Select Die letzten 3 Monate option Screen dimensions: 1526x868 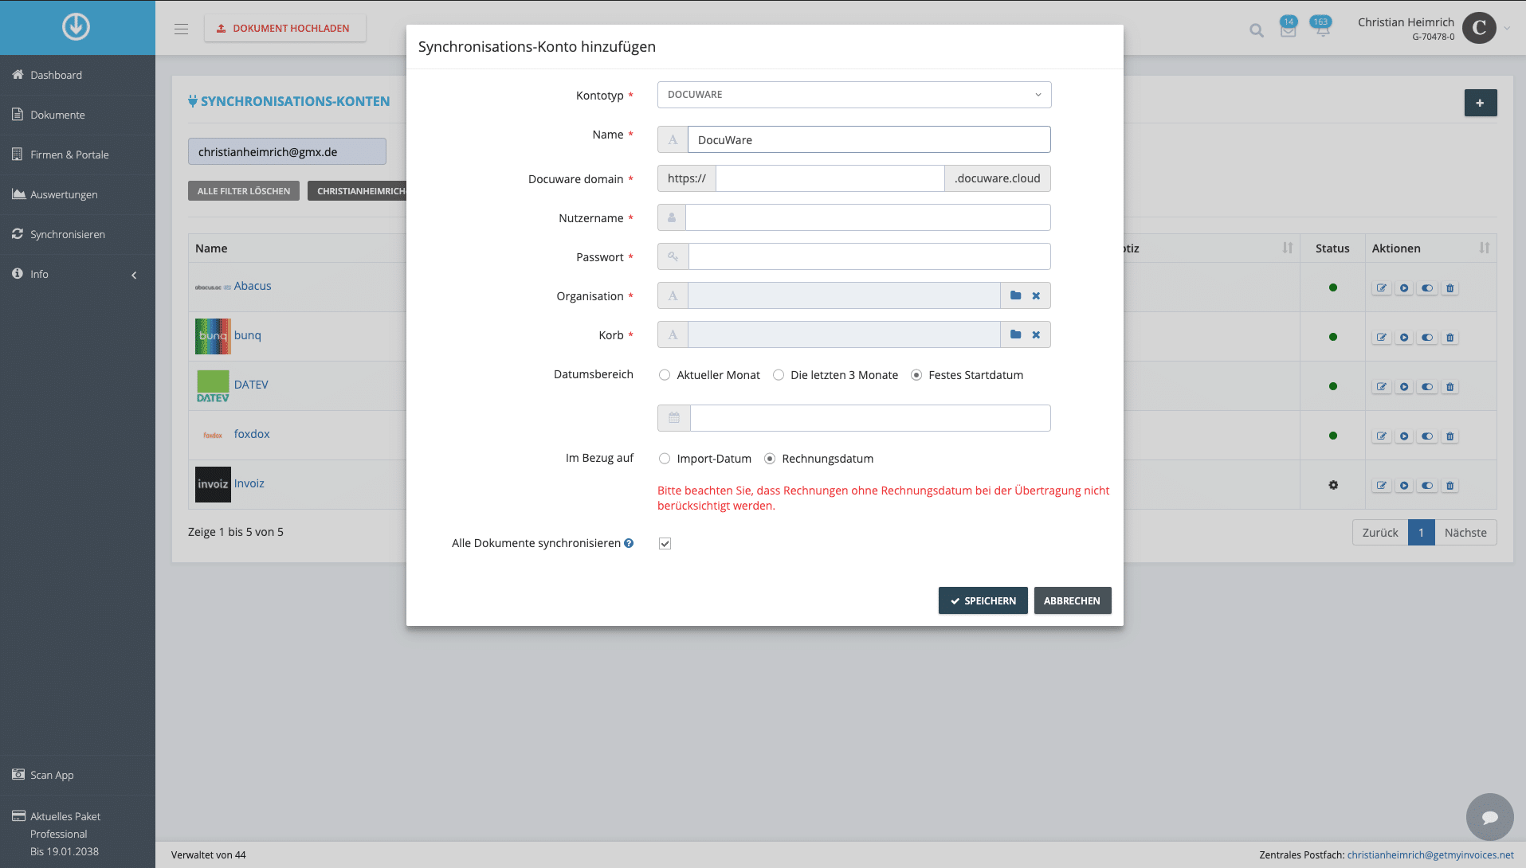(x=779, y=375)
